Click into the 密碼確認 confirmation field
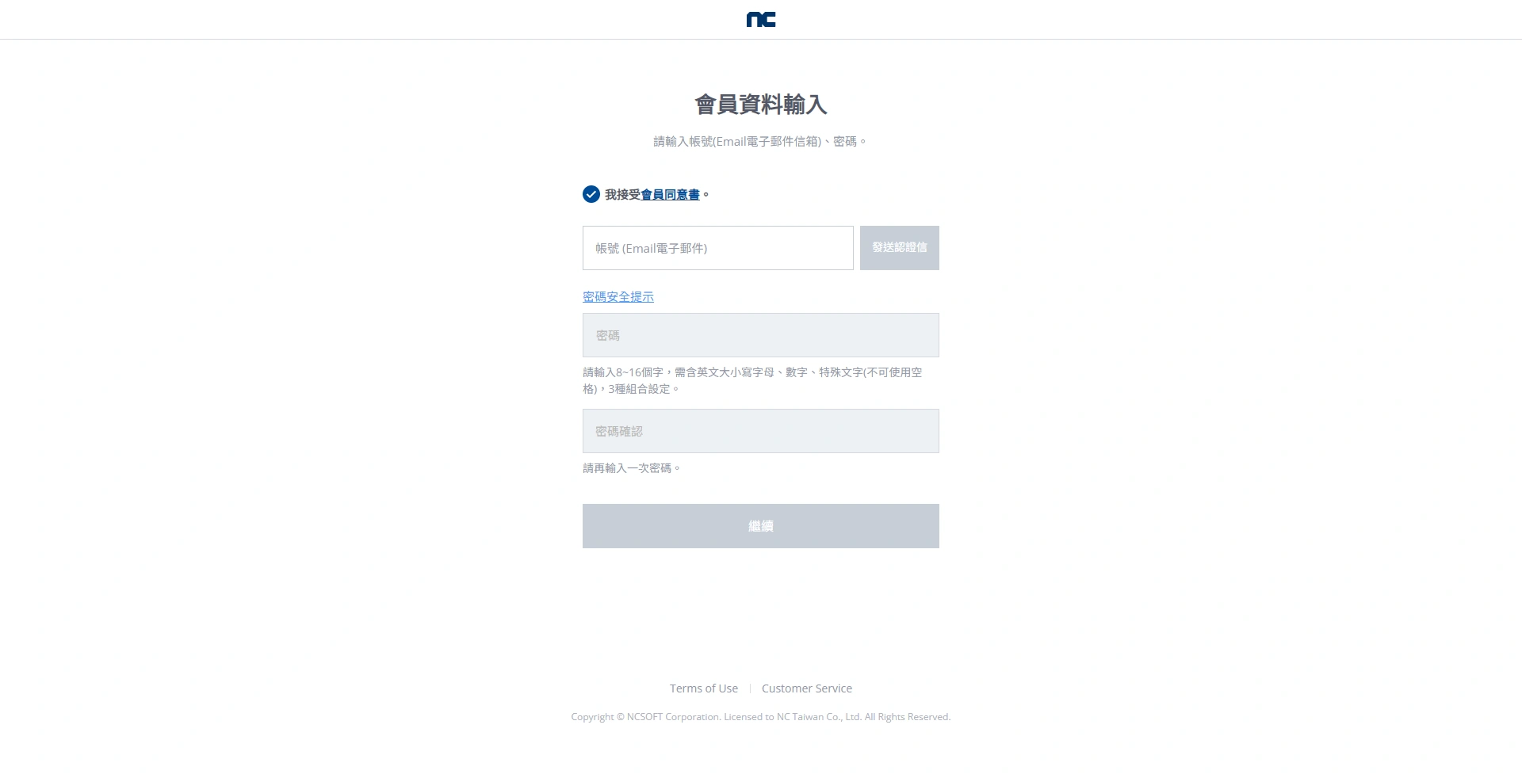 [x=761, y=431]
